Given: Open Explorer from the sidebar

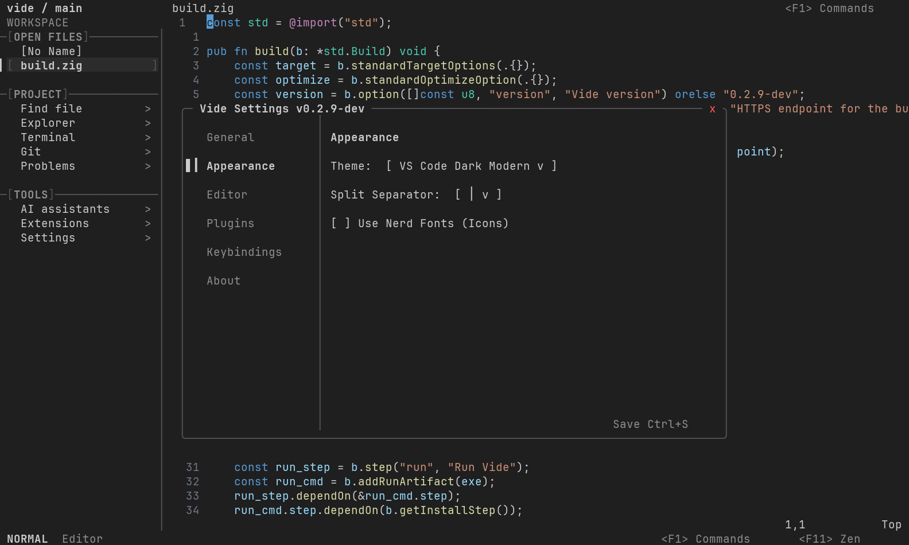Looking at the screenshot, I should [x=48, y=123].
